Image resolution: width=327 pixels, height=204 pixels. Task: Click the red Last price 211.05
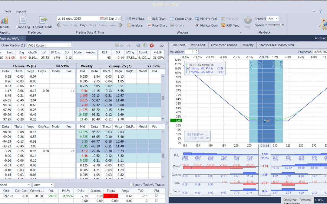pos(10,58)
